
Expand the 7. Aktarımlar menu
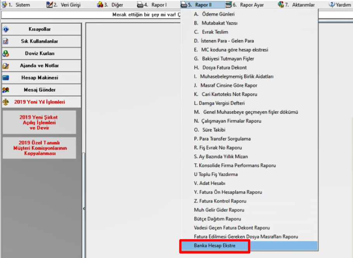296,5
